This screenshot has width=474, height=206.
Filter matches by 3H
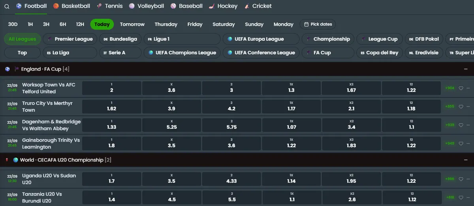pos(46,24)
